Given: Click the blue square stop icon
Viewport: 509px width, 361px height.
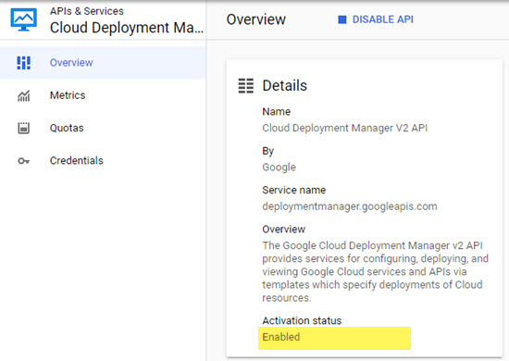Looking at the screenshot, I should point(342,19).
